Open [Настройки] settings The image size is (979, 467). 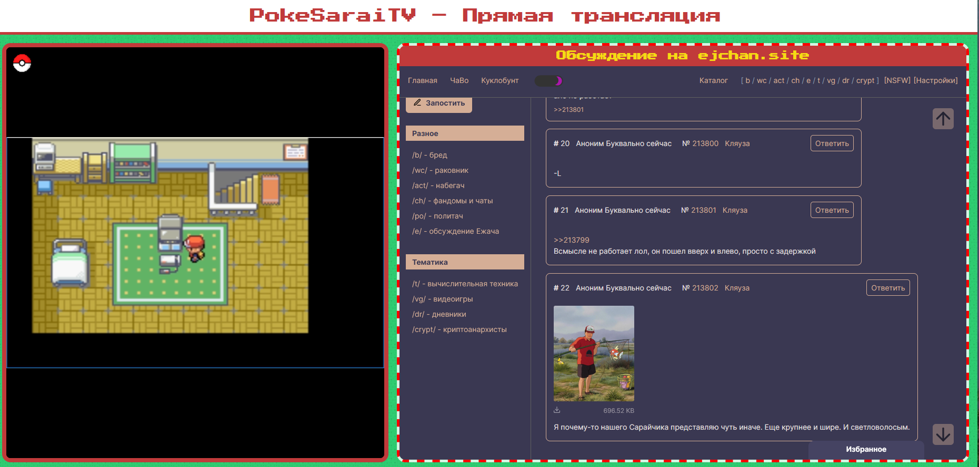[936, 80]
